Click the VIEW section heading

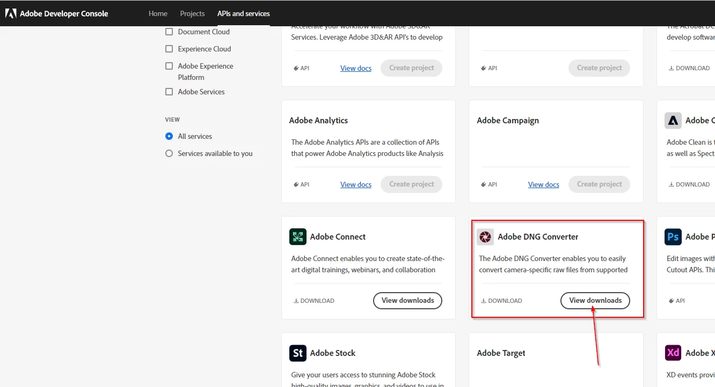172,120
